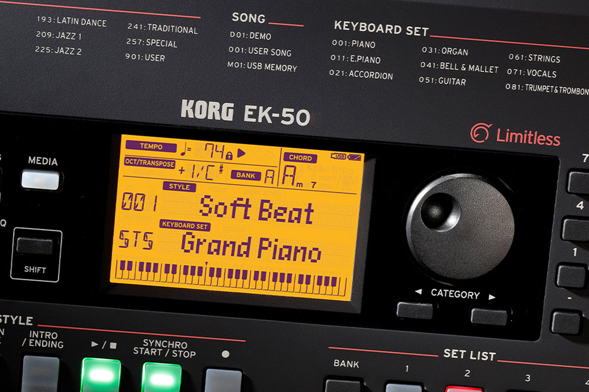Click the 001: USER SONG entry
Viewport: 589px width, 392px height.
tap(260, 51)
